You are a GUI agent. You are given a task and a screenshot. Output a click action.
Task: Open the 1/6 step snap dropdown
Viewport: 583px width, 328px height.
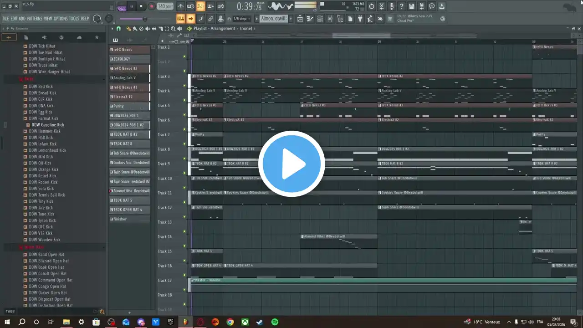[241, 19]
